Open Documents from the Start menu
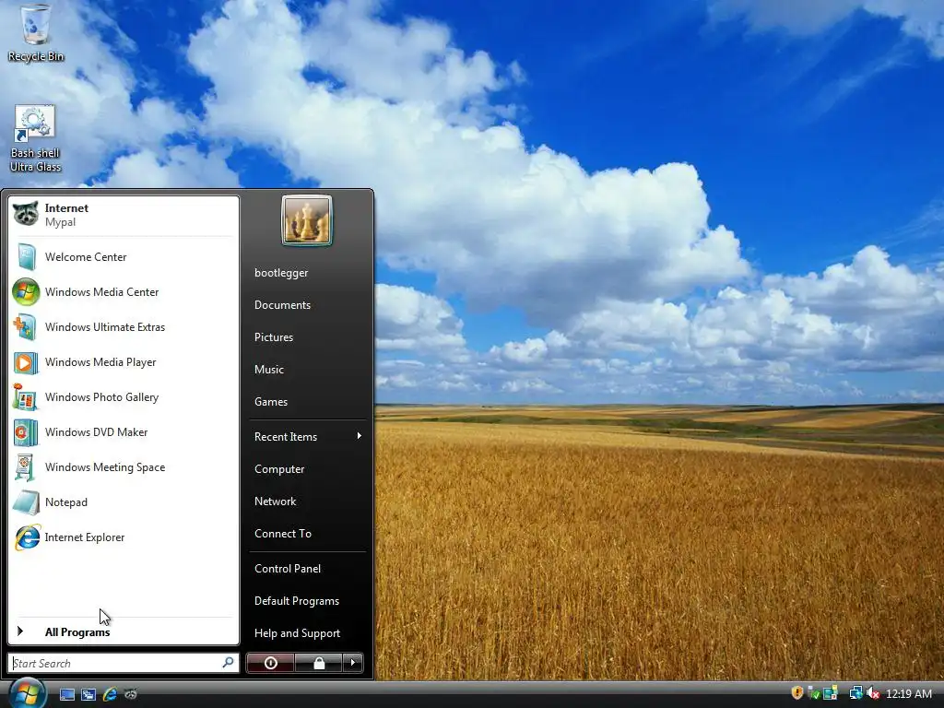This screenshot has width=944, height=708. click(307, 305)
